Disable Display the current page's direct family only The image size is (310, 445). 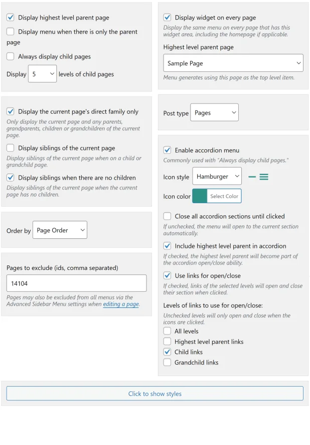coord(11,111)
